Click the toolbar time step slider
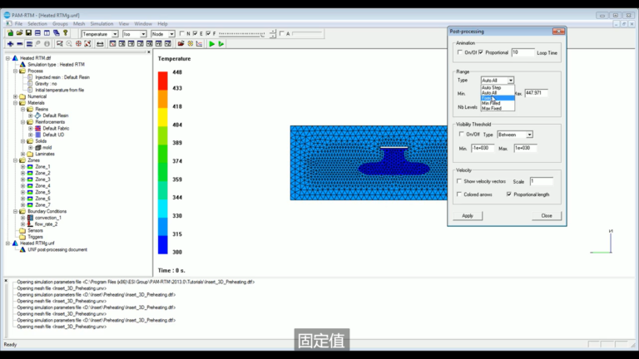The width and height of the screenshot is (639, 359). click(x=242, y=34)
